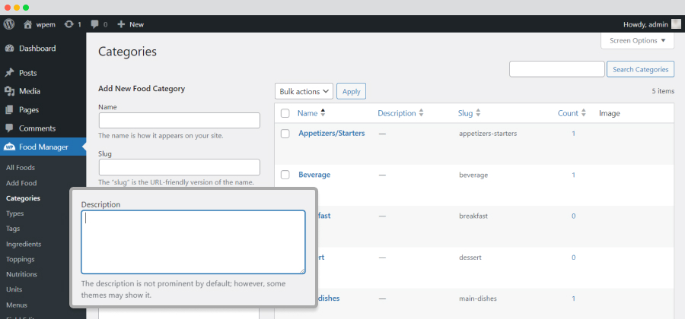Viewport: 685px width, 319px height.
Task: Click the Image column header
Action: [610, 113]
